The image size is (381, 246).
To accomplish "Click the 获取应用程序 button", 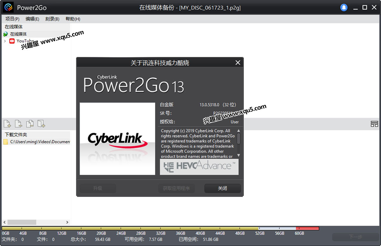I will click(177, 188).
